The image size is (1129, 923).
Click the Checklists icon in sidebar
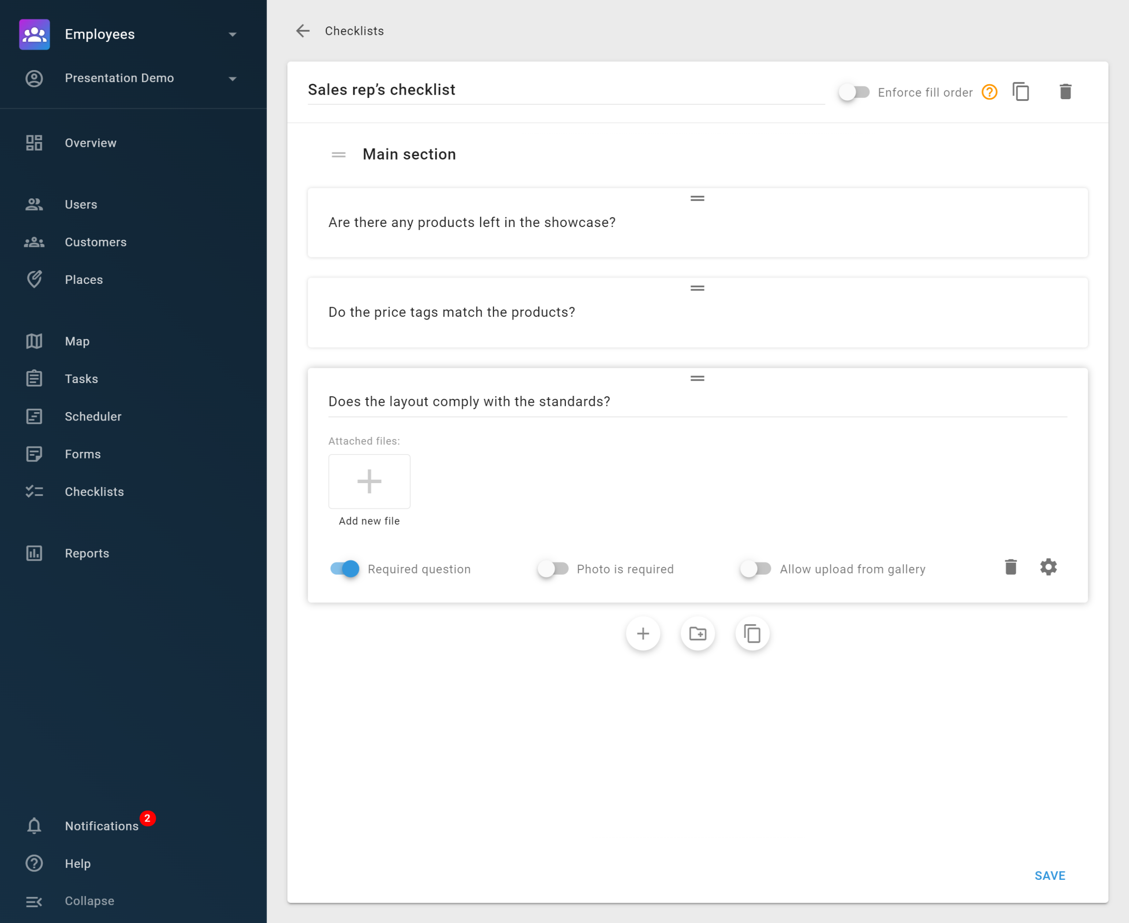coord(34,491)
